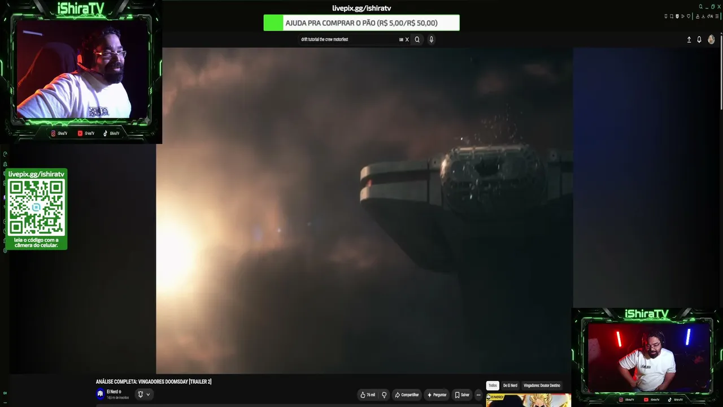Clear the search query with the X
The image size is (723, 407).
point(407,40)
